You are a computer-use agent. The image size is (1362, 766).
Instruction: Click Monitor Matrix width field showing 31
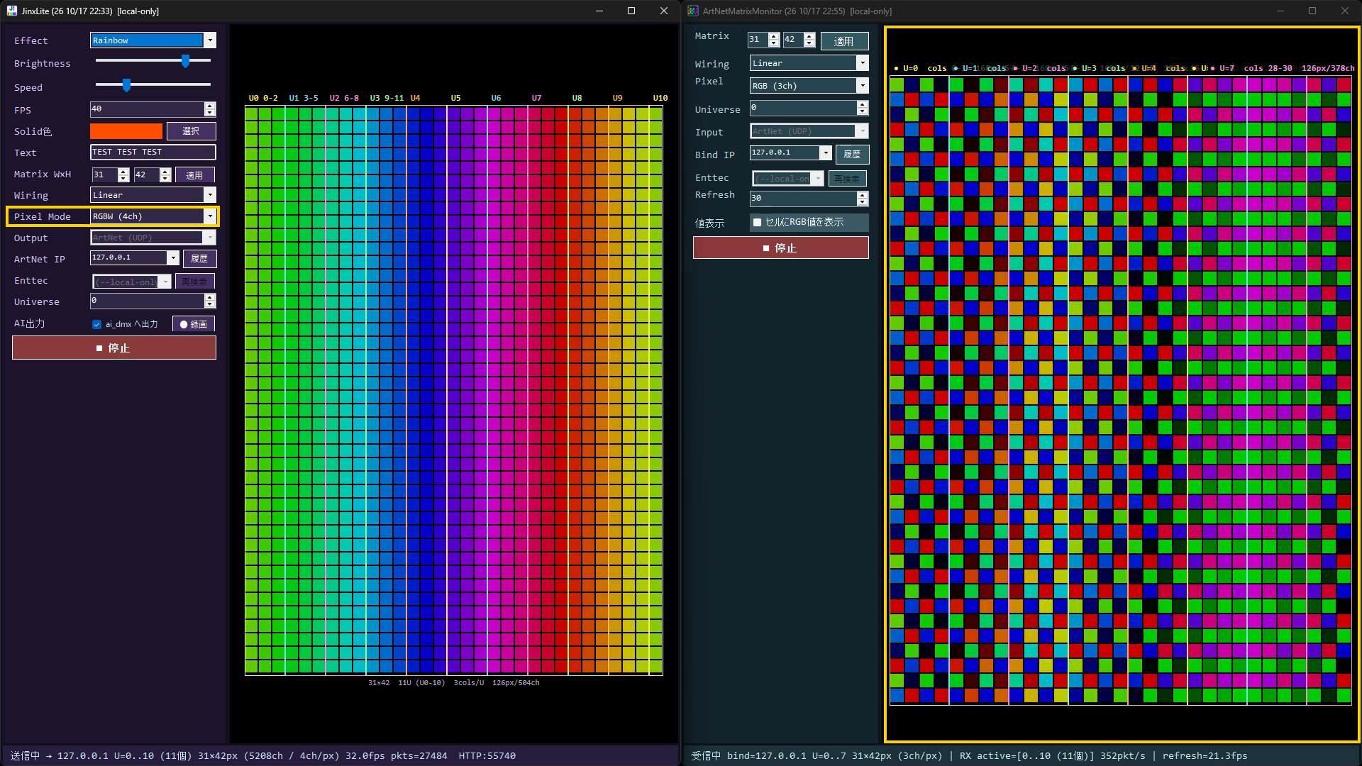(763, 40)
